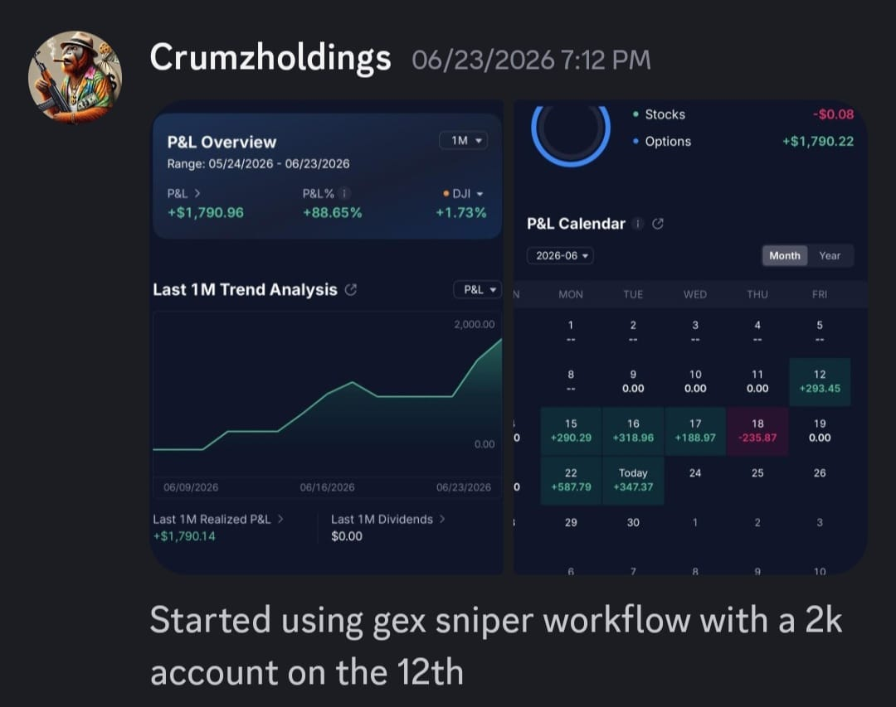Open P&L details chevron in overview
Image resolution: width=896 pixels, height=707 pixels.
197,194
